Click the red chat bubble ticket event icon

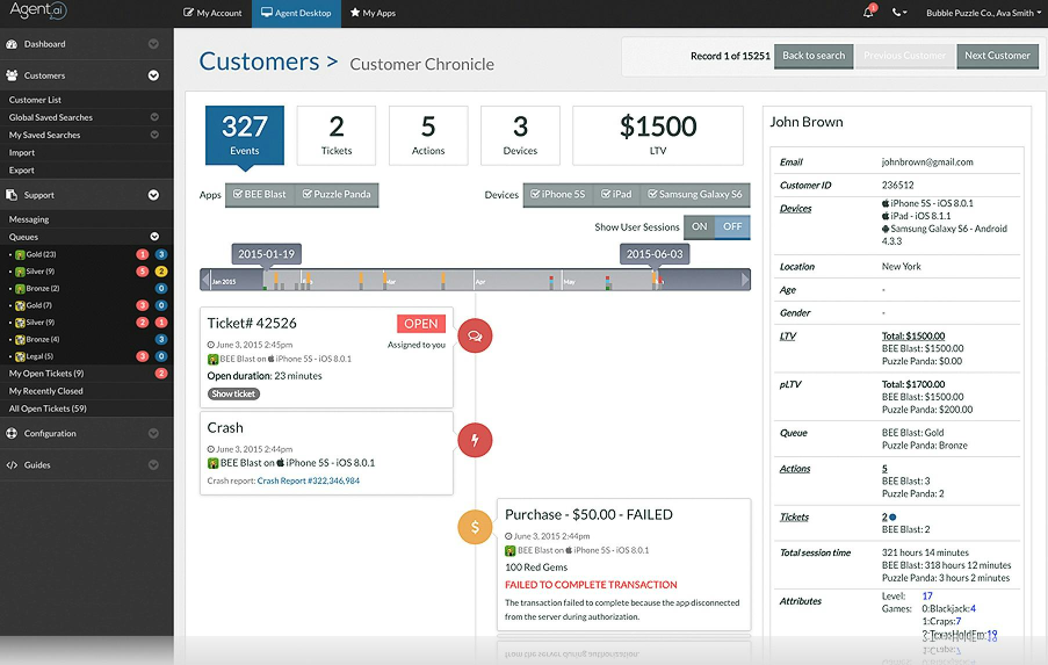pos(475,335)
